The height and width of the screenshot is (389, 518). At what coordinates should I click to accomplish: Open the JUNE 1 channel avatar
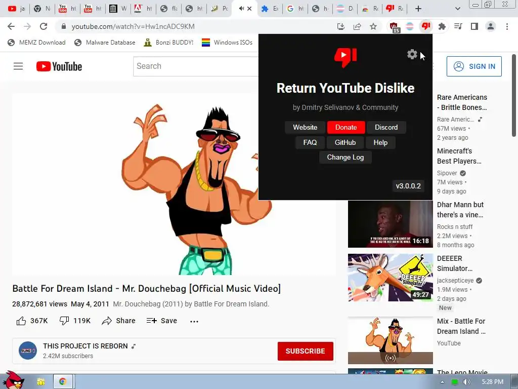28,351
